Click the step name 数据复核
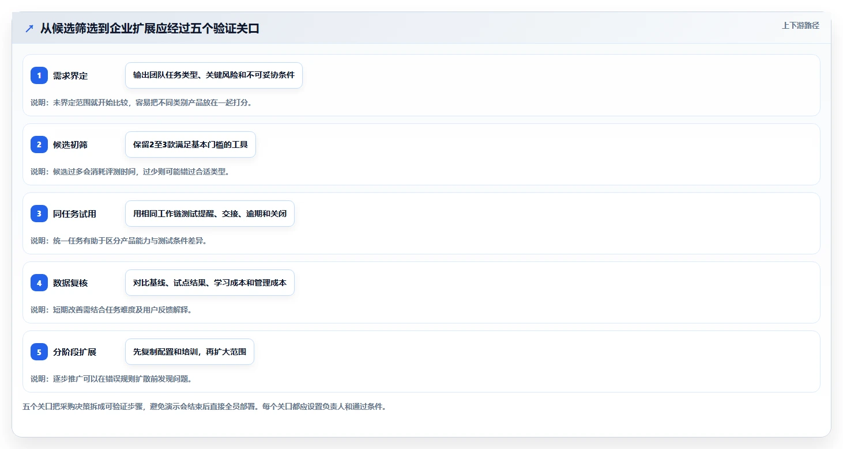This screenshot has width=843, height=449. 70,283
